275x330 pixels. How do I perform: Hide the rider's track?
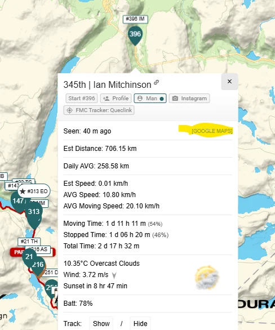[140, 323]
